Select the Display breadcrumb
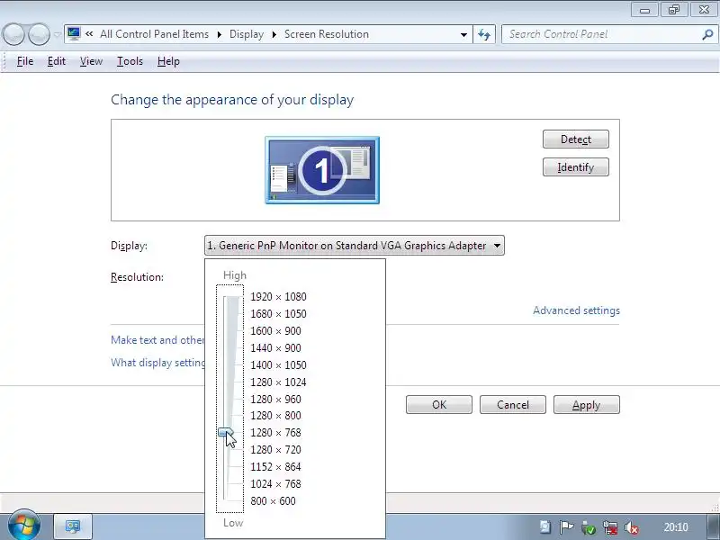The width and height of the screenshot is (720, 540). point(247,34)
